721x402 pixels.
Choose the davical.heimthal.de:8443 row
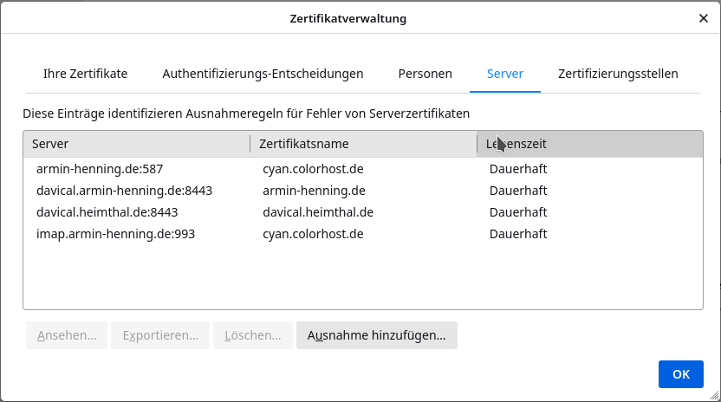[x=107, y=212]
